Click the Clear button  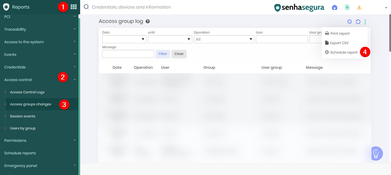(179, 54)
